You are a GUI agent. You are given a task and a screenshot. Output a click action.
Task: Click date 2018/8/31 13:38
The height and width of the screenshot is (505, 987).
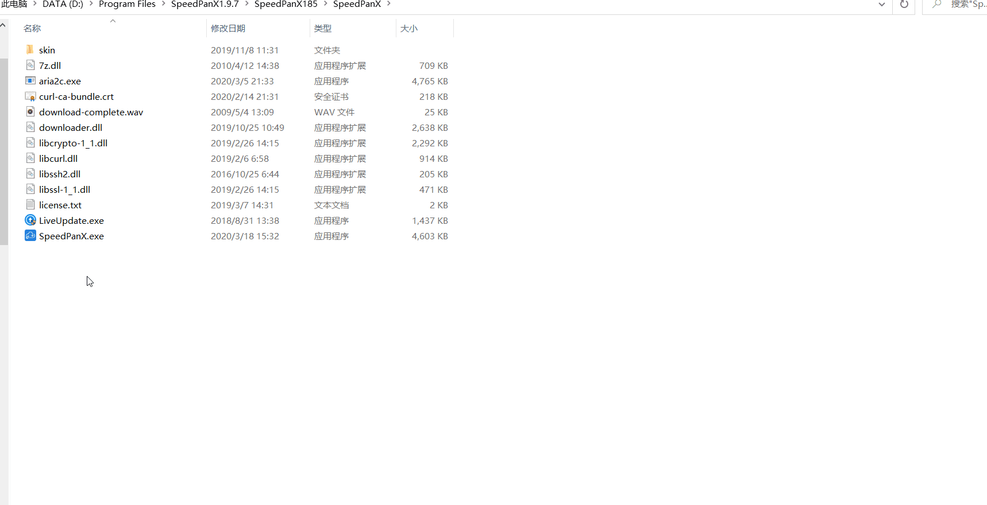click(x=245, y=220)
